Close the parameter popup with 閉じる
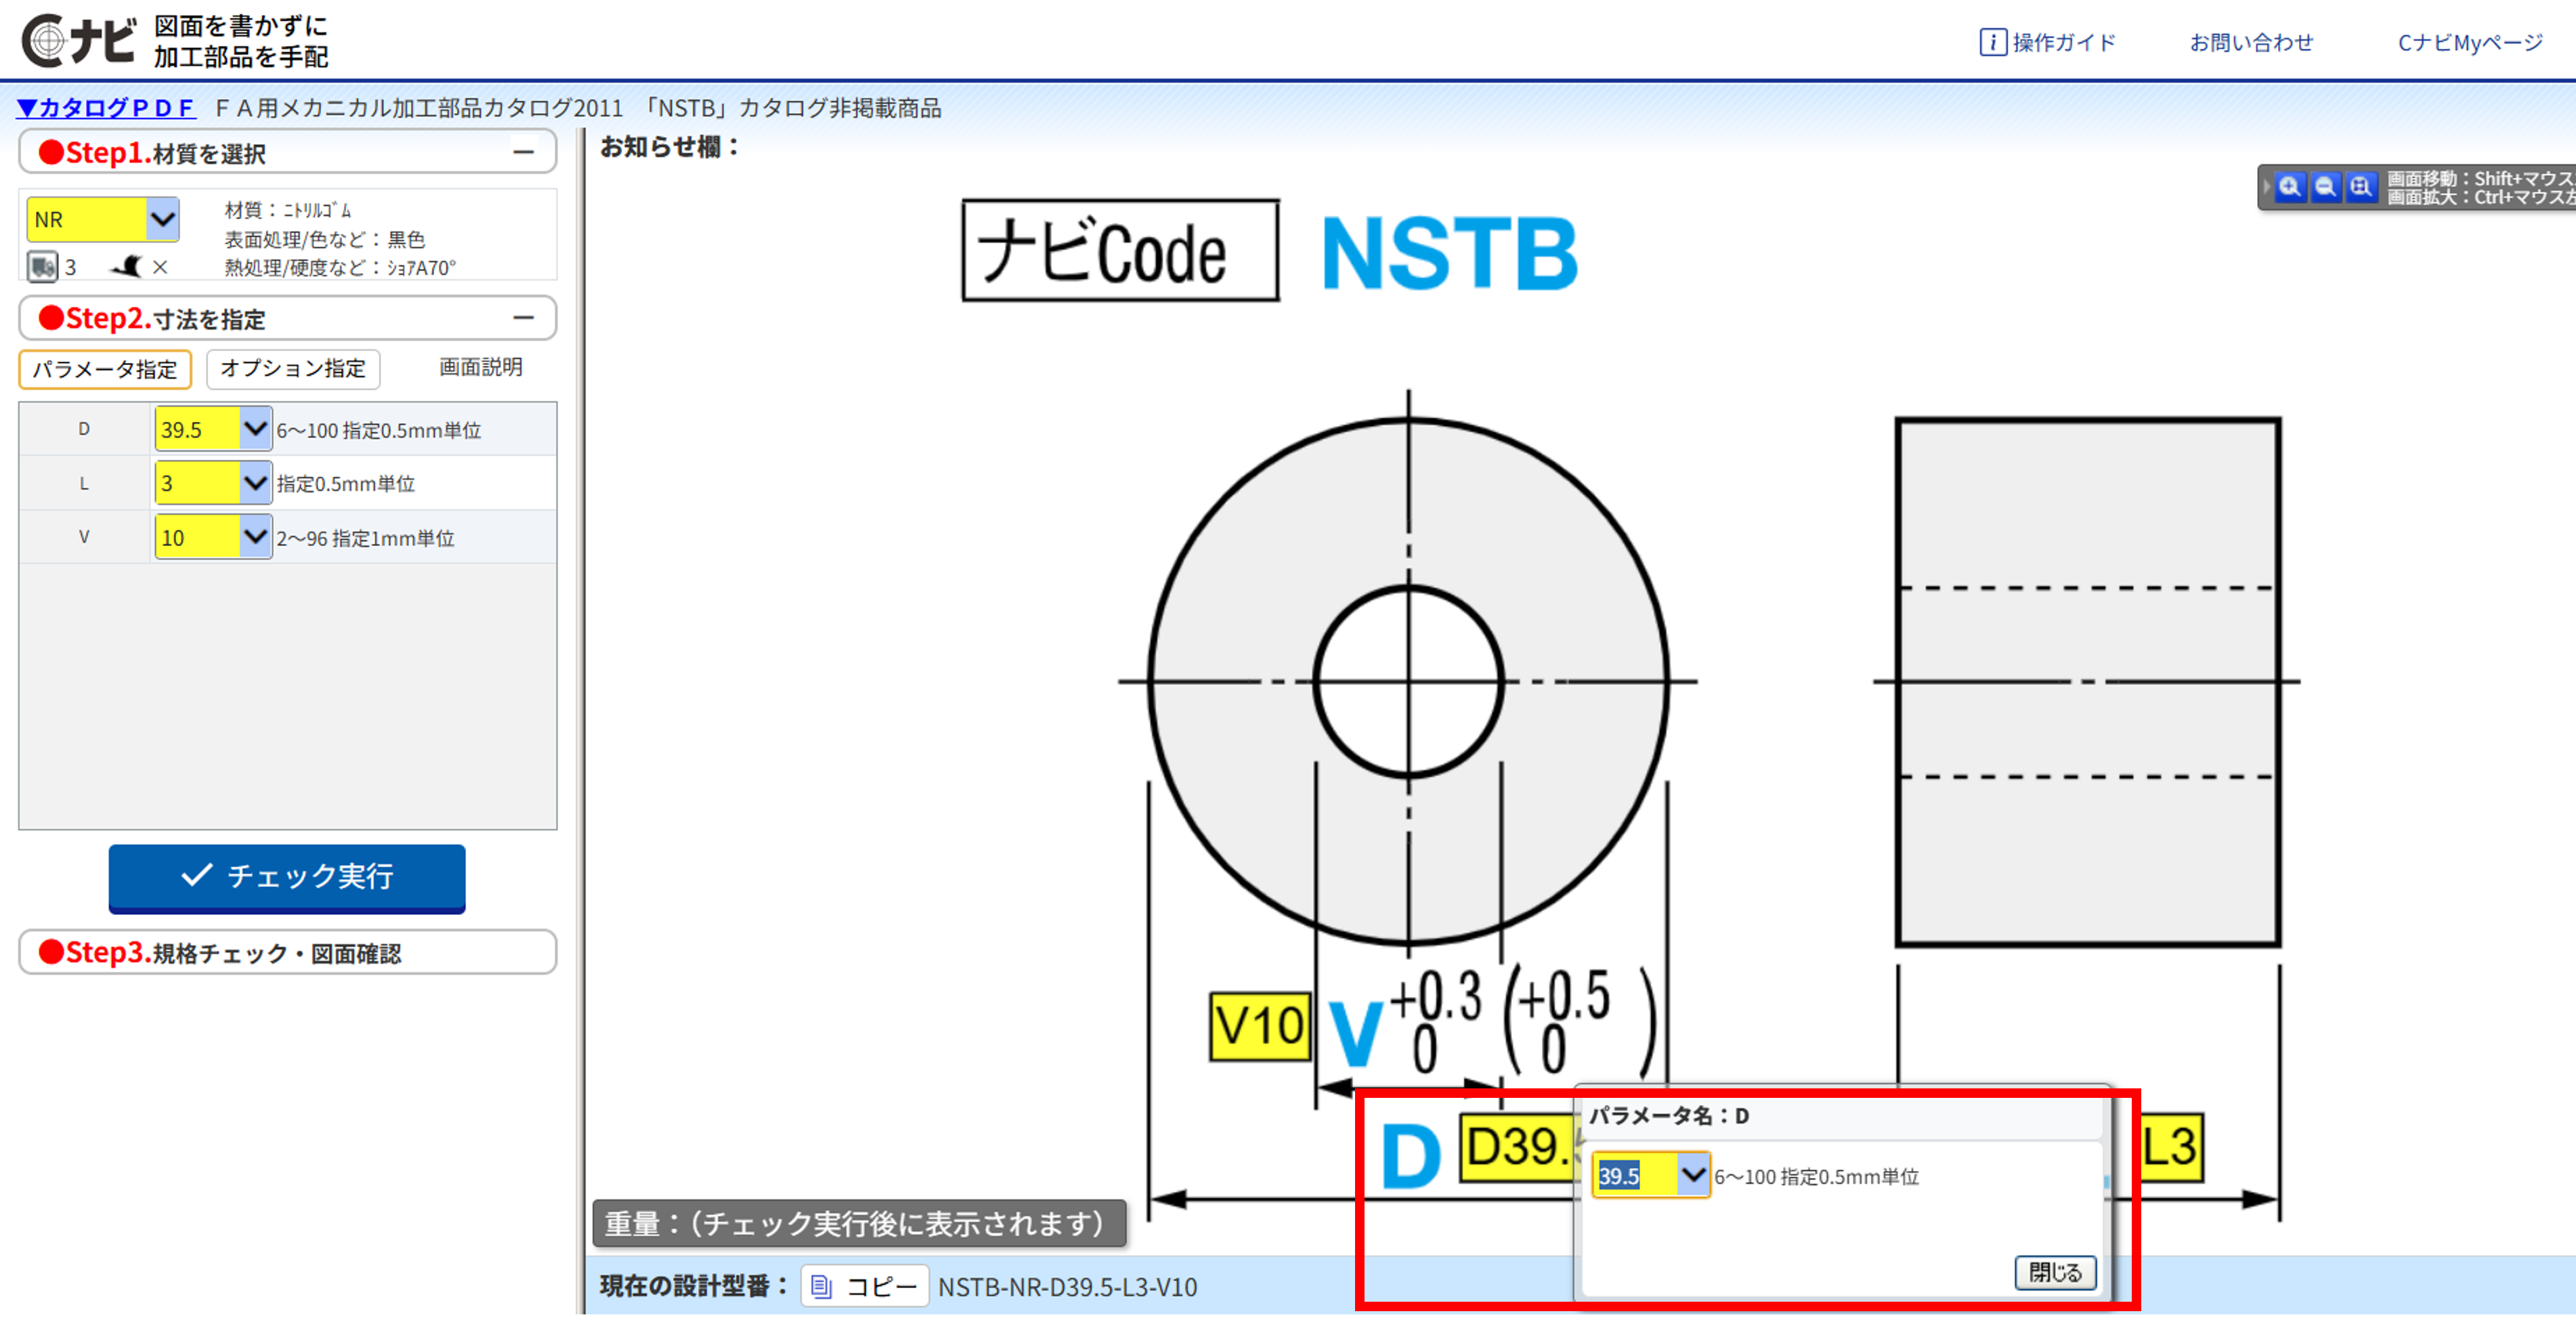The image size is (2576, 1320). click(2055, 1272)
